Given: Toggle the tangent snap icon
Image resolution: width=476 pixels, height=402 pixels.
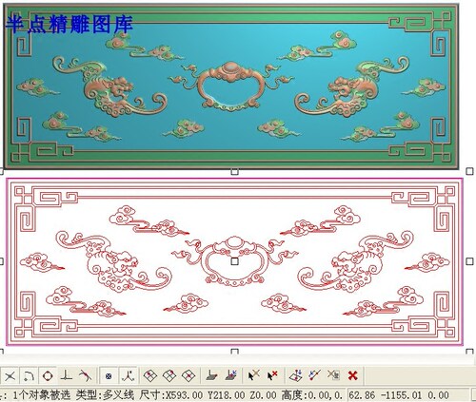Looking at the screenshot, I should (x=85, y=376).
